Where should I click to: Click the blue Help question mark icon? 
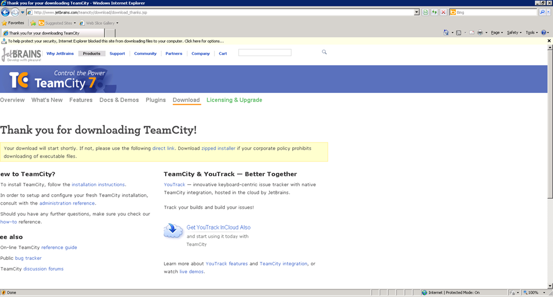pyautogui.click(x=543, y=32)
